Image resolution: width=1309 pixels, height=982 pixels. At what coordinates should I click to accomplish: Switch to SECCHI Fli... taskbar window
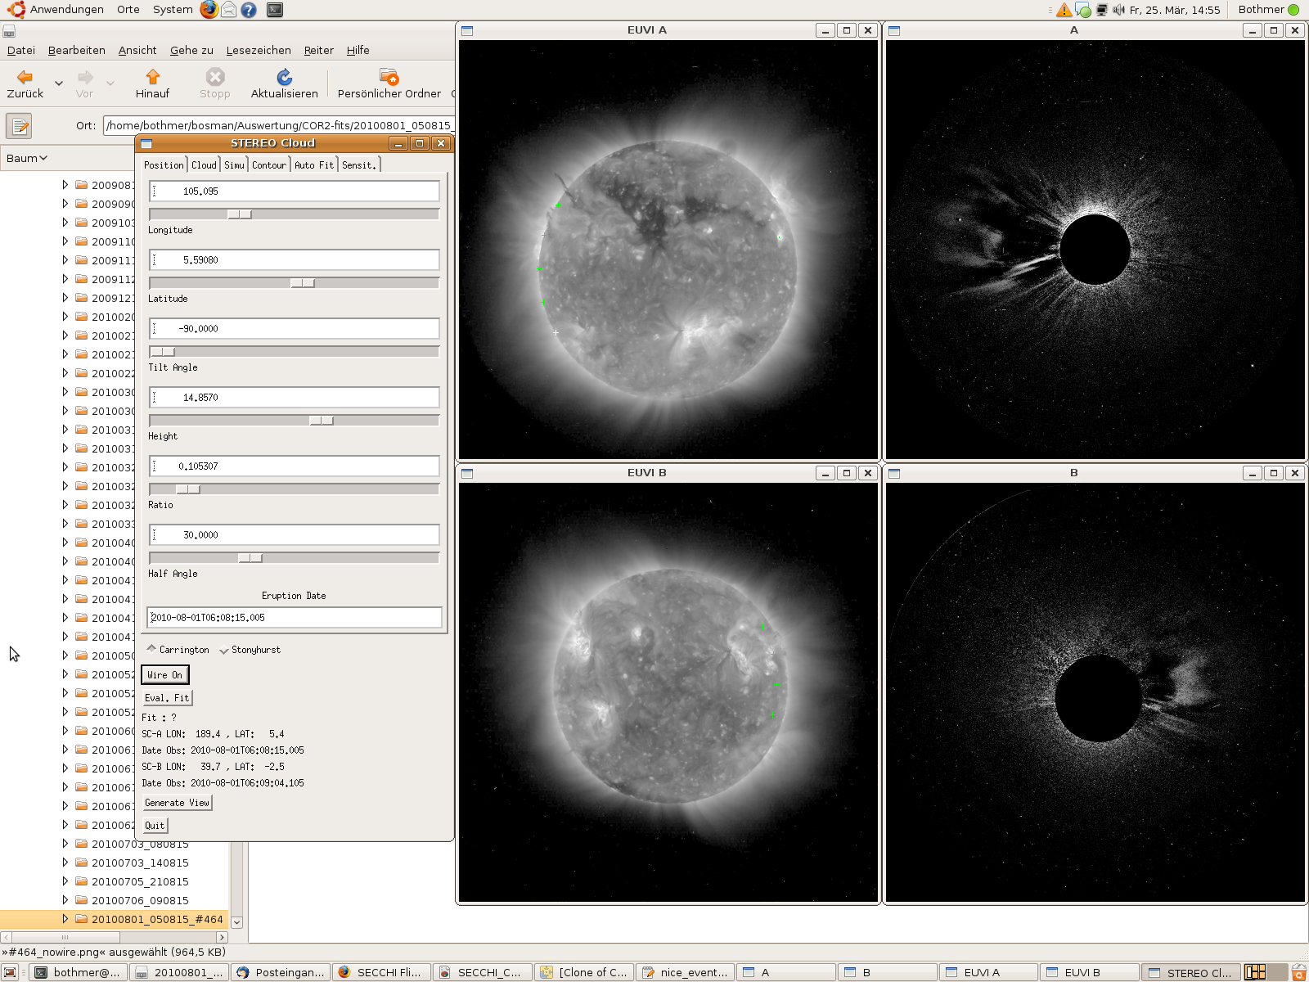point(381,972)
